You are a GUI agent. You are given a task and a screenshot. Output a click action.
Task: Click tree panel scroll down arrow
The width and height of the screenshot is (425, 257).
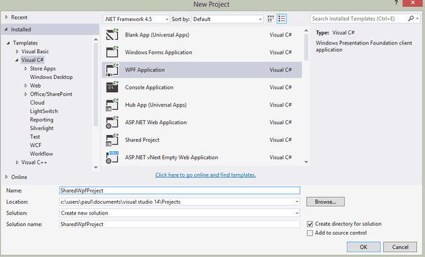pyautogui.click(x=96, y=167)
